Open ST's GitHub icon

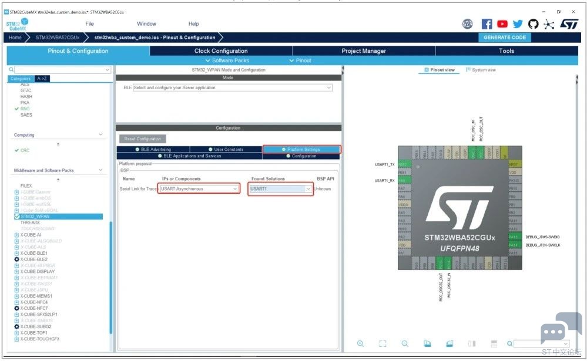(533, 24)
